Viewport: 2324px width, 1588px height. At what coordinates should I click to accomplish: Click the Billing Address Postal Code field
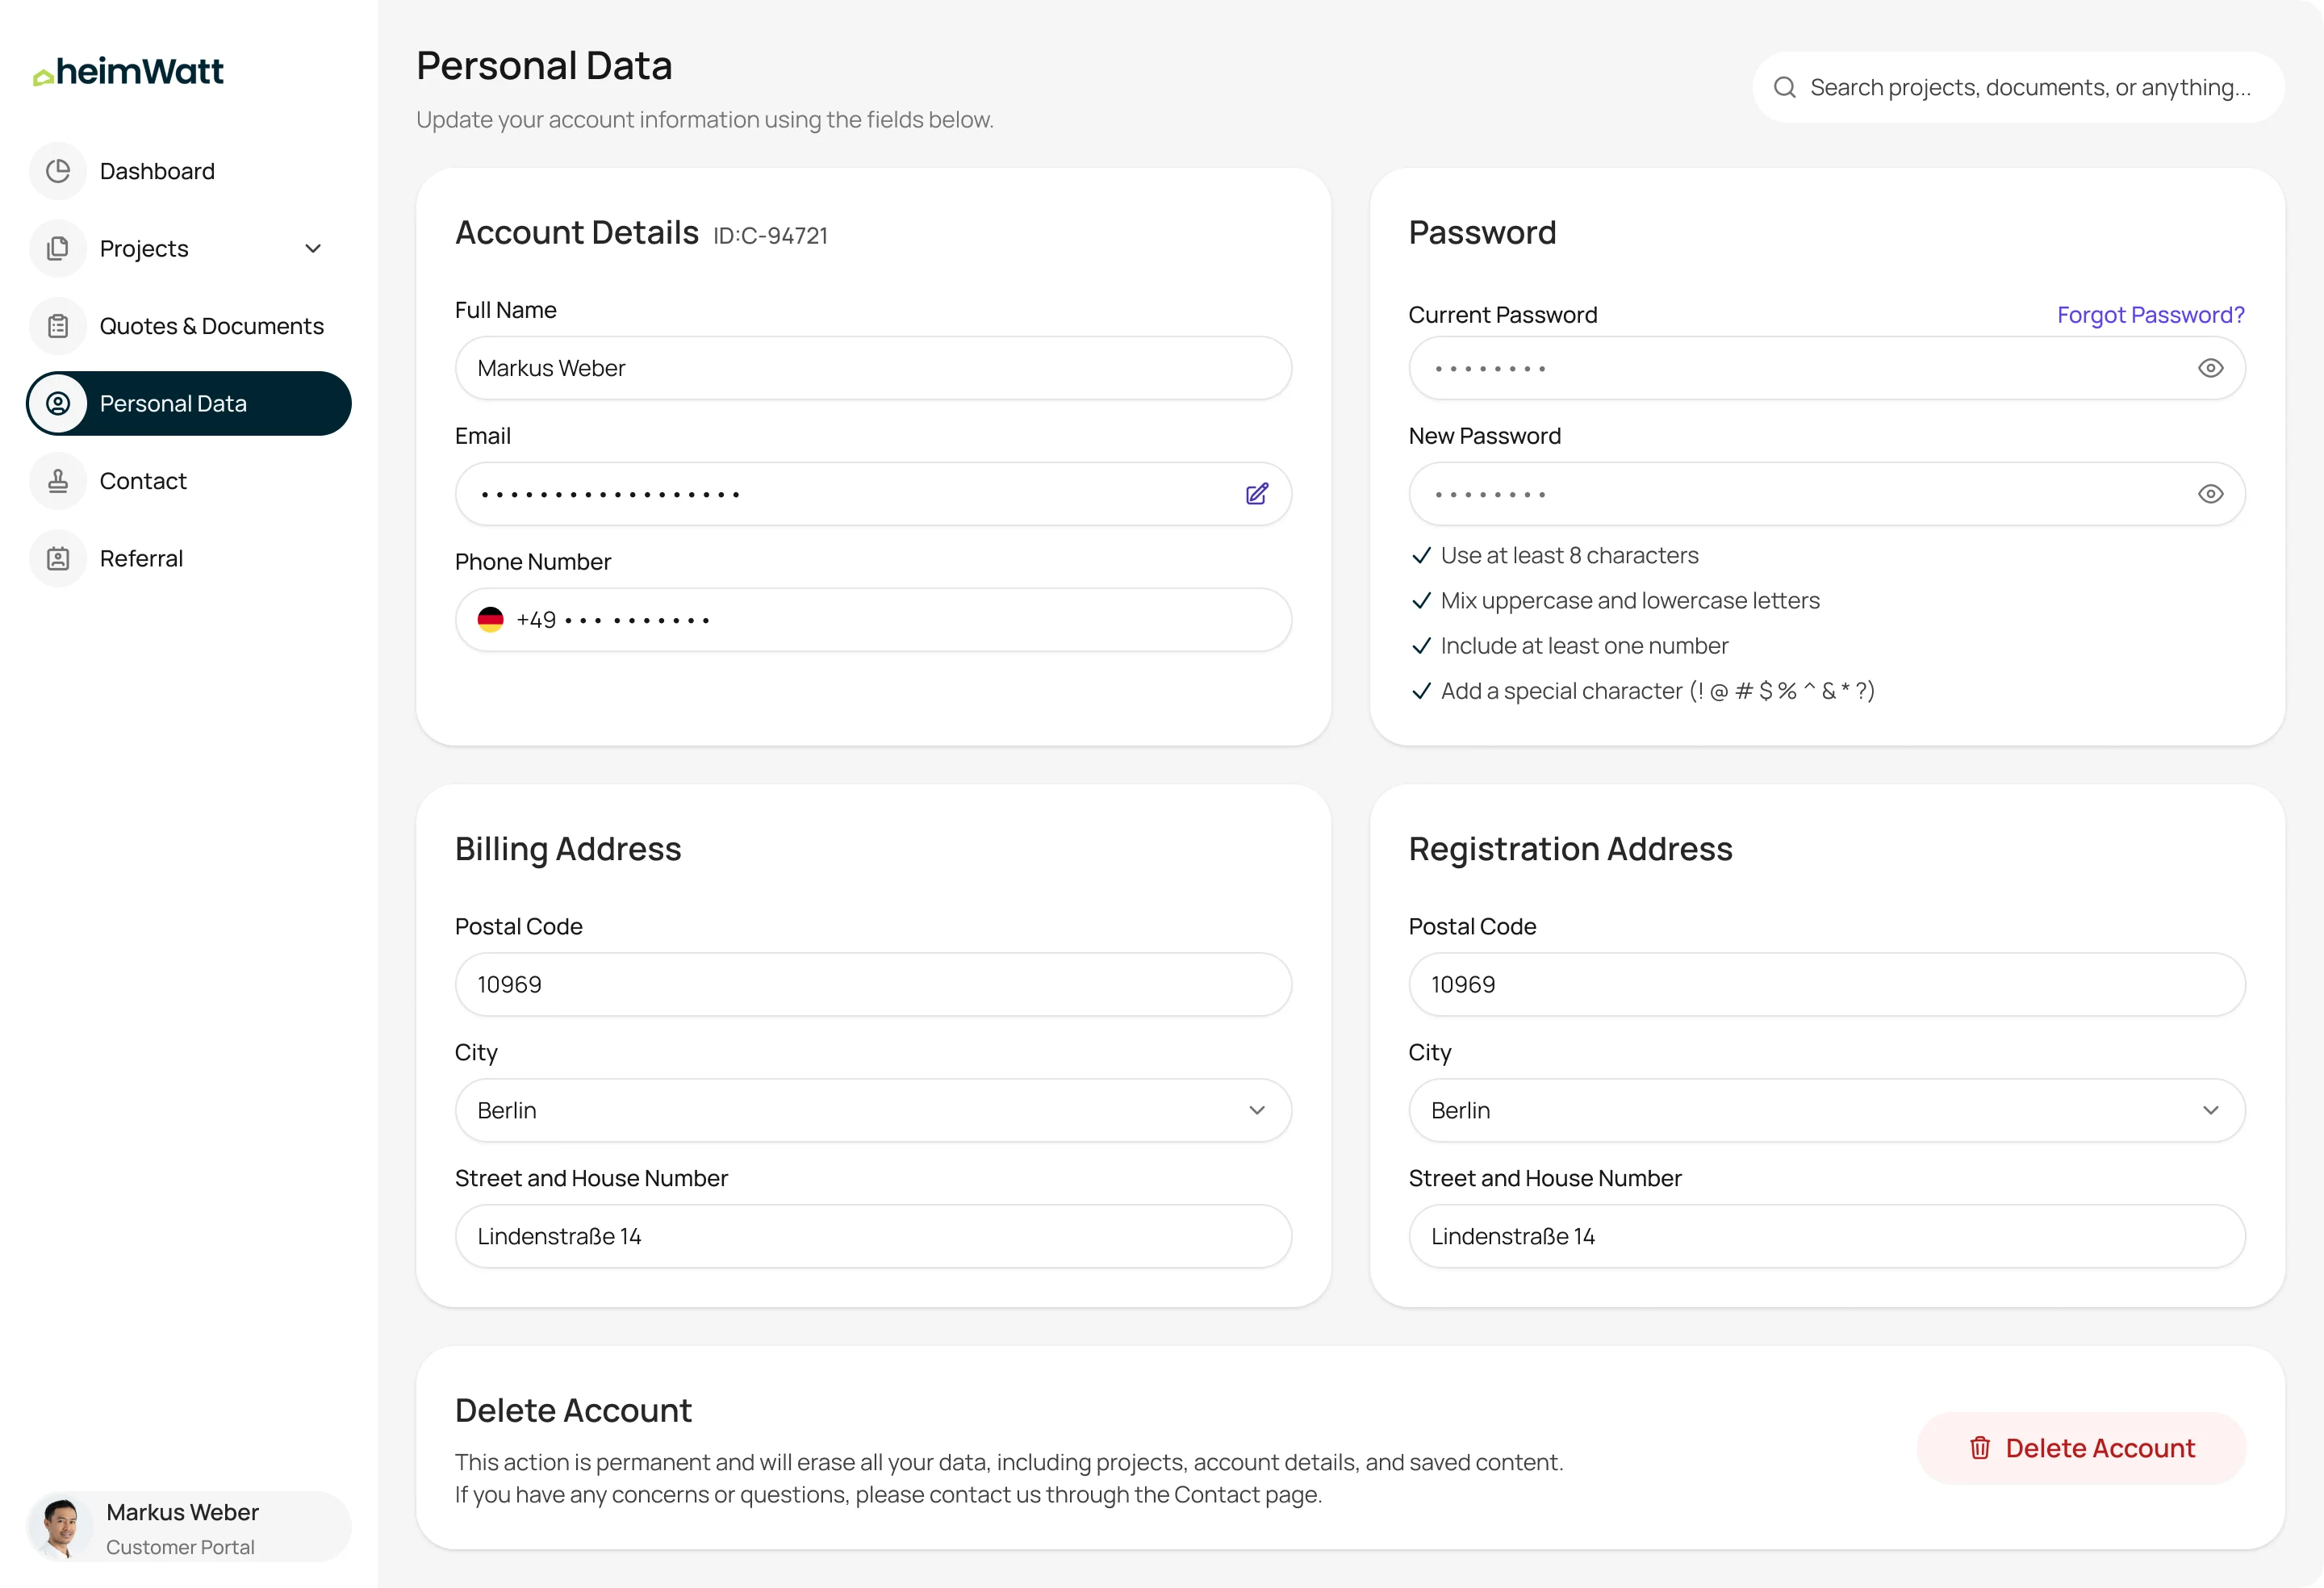[x=873, y=984]
